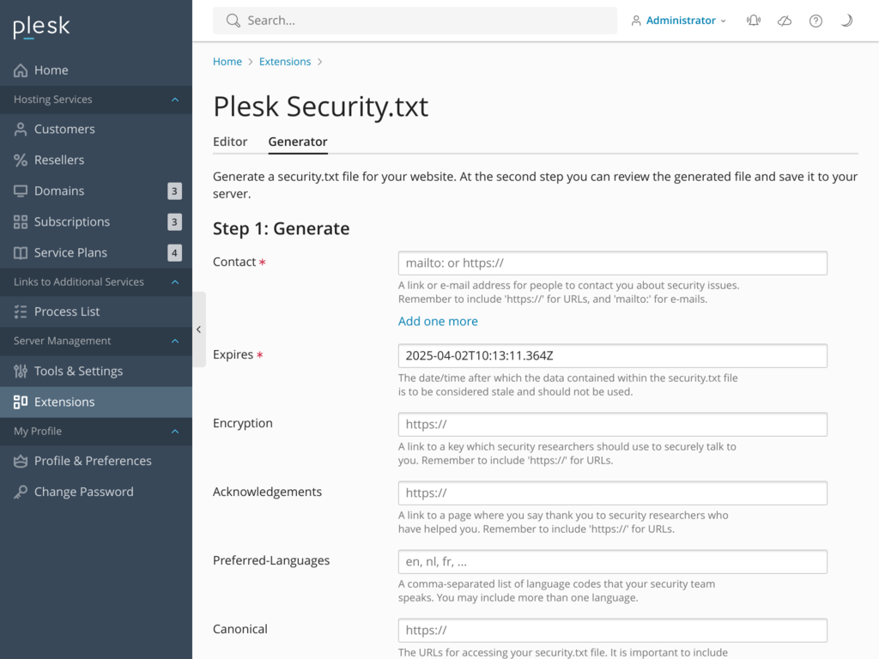Add one more Contact field
This screenshot has width=879, height=659.
438,321
